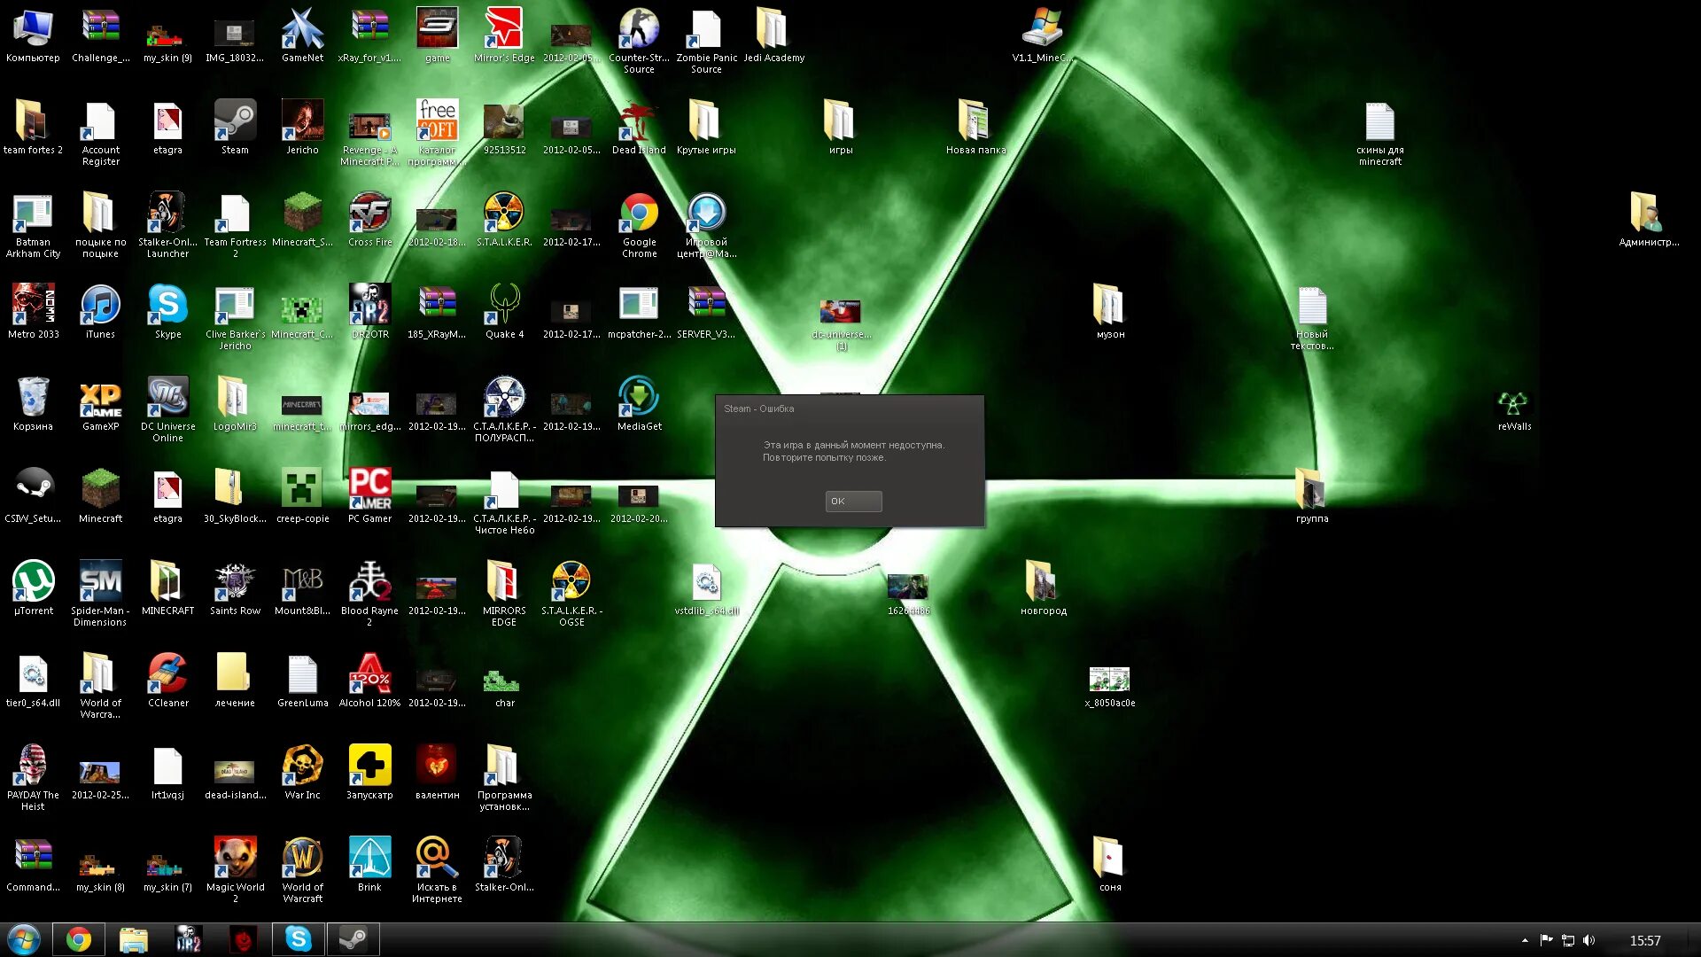
Task: Open the DC Universe Online icon
Action: click(167, 397)
